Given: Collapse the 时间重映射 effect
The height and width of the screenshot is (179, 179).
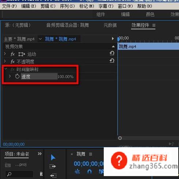Looking at the screenshot, I should pyautogui.click(x=5, y=69).
